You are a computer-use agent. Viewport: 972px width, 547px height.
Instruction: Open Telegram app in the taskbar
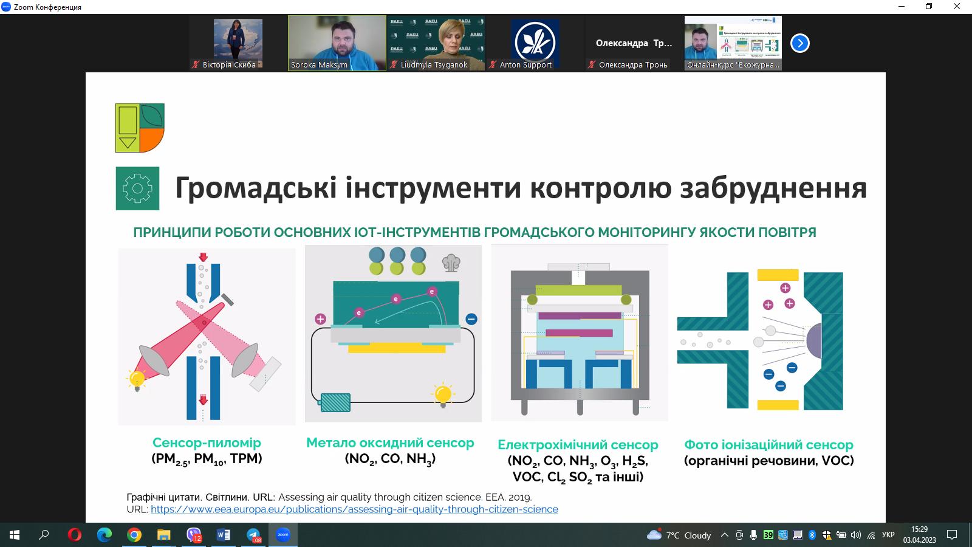click(x=252, y=535)
